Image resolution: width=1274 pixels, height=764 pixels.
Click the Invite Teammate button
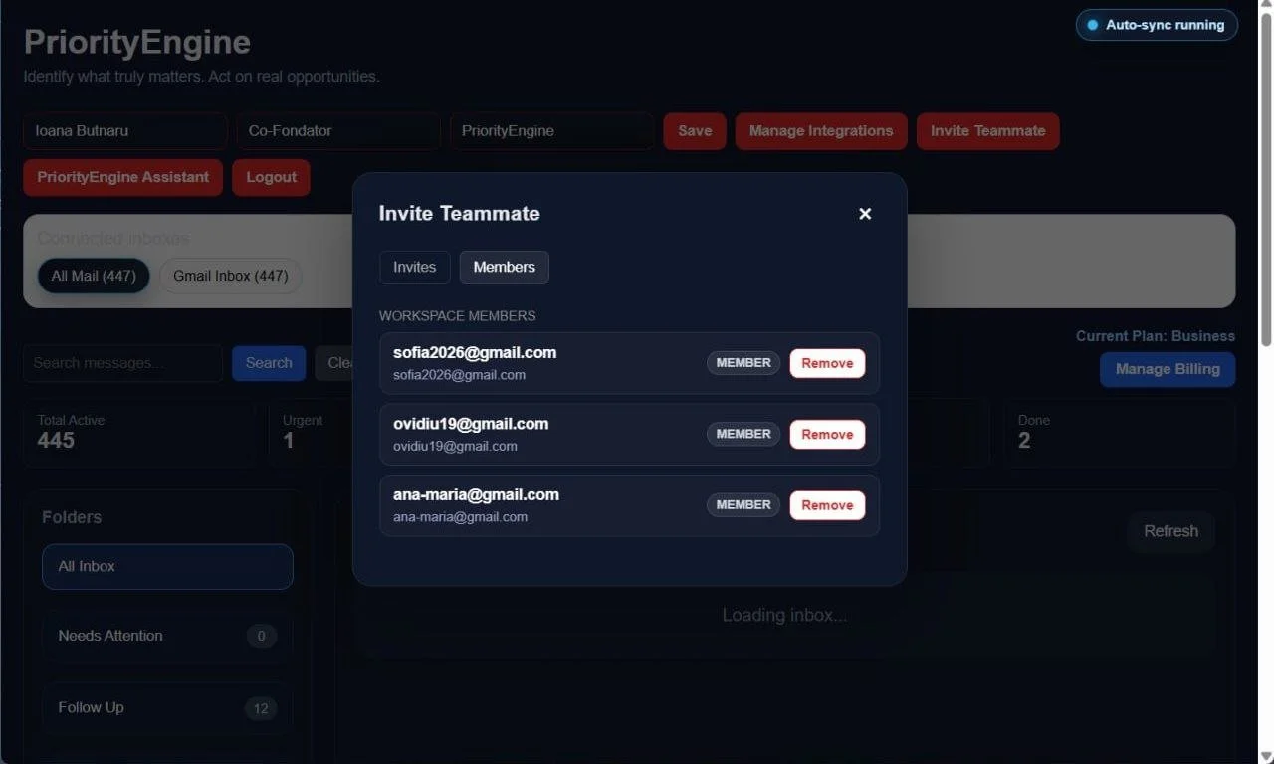click(987, 131)
